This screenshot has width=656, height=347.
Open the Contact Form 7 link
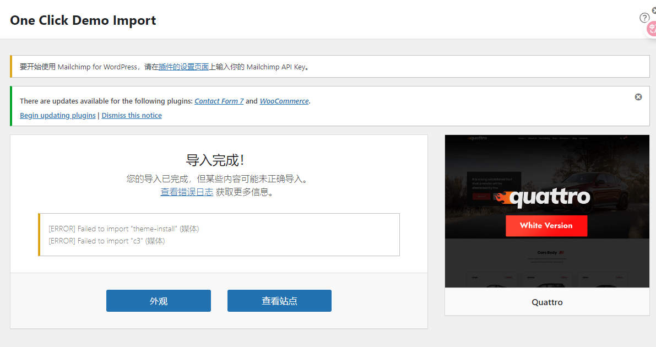(x=219, y=101)
